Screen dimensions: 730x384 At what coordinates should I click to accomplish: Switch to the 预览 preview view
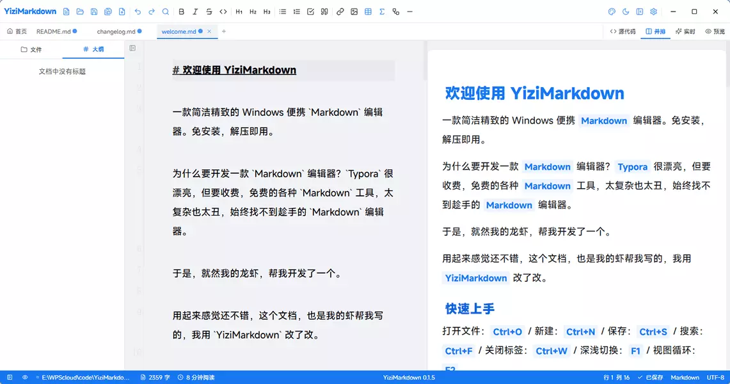715,31
